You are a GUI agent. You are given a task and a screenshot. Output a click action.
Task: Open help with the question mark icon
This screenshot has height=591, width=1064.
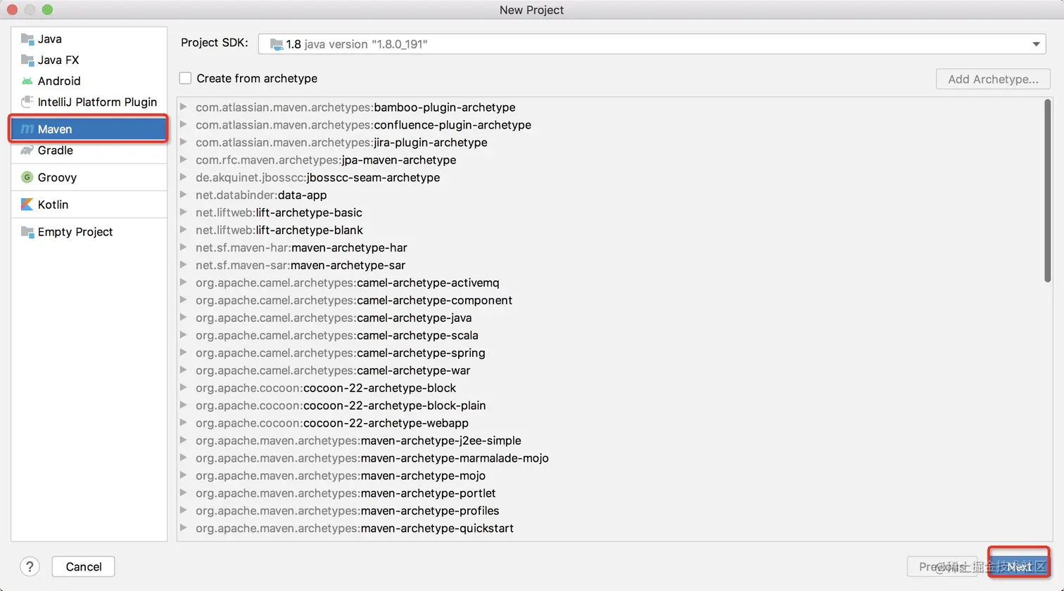click(30, 566)
